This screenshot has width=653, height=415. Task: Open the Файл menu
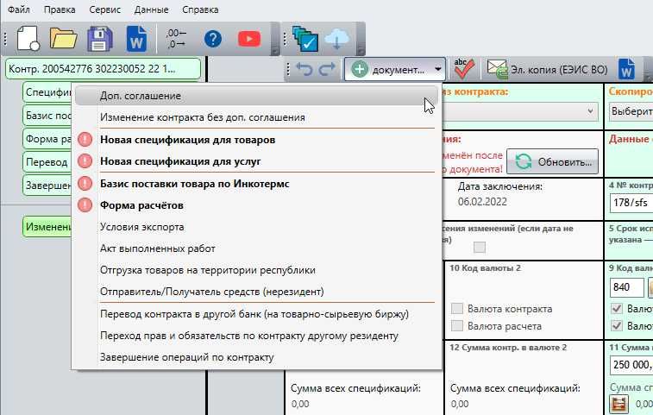click(x=19, y=9)
